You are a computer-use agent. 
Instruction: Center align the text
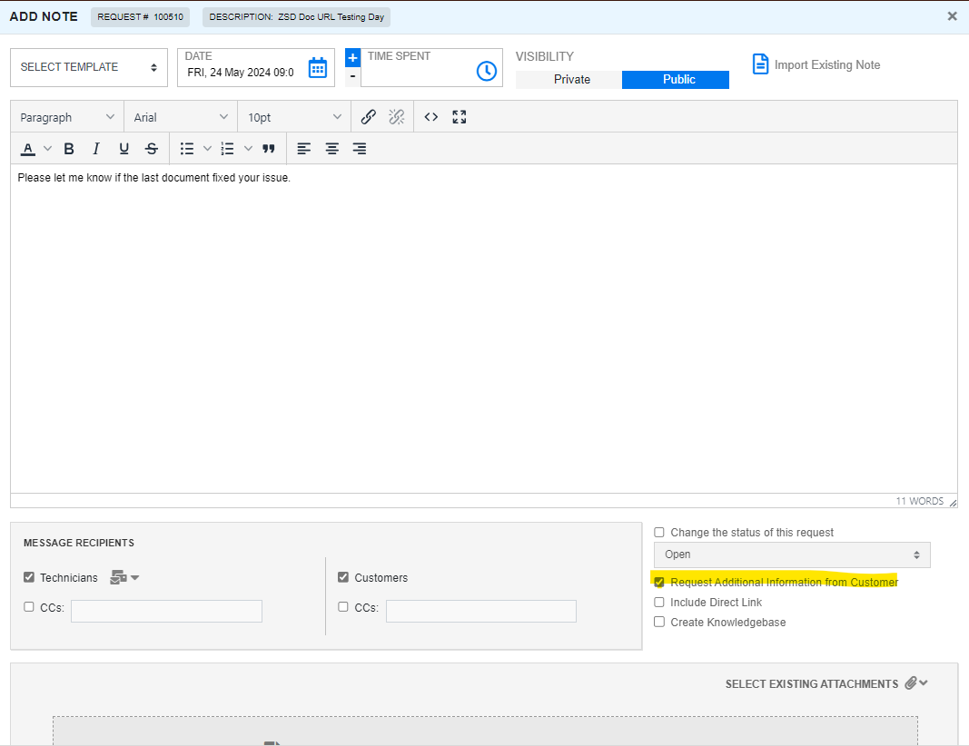331,149
